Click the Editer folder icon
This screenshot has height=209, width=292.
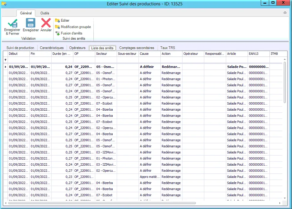click(x=57, y=20)
